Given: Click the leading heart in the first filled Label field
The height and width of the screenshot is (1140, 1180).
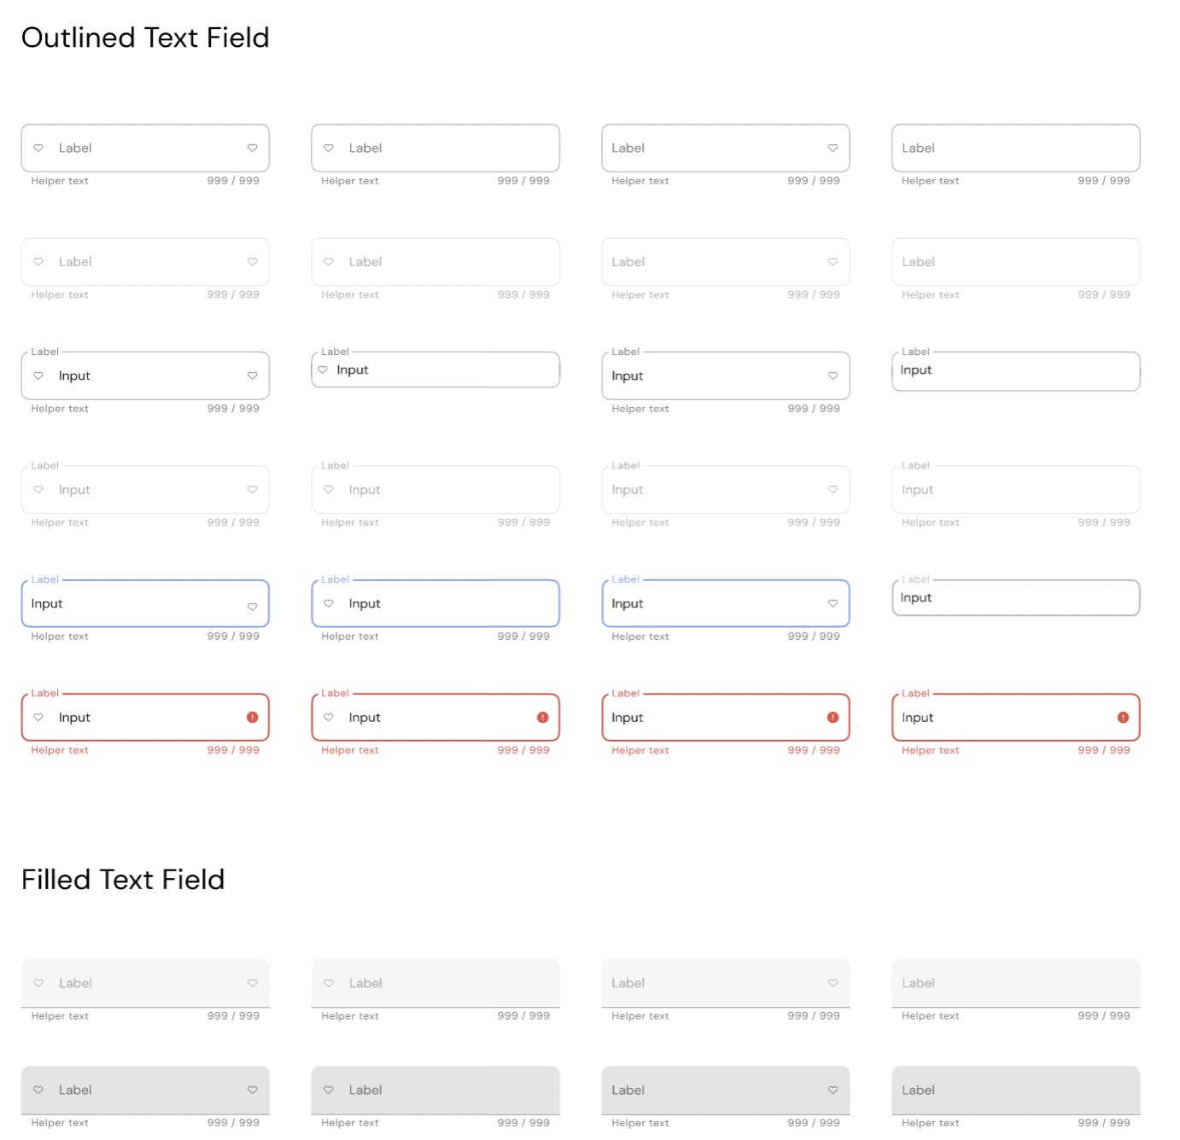Looking at the screenshot, I should pos(38,983).
